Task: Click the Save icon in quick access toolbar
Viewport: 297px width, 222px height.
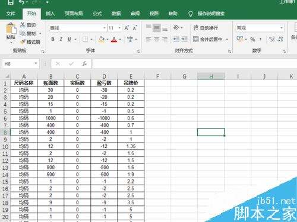Action: click(x=11, y=2)
